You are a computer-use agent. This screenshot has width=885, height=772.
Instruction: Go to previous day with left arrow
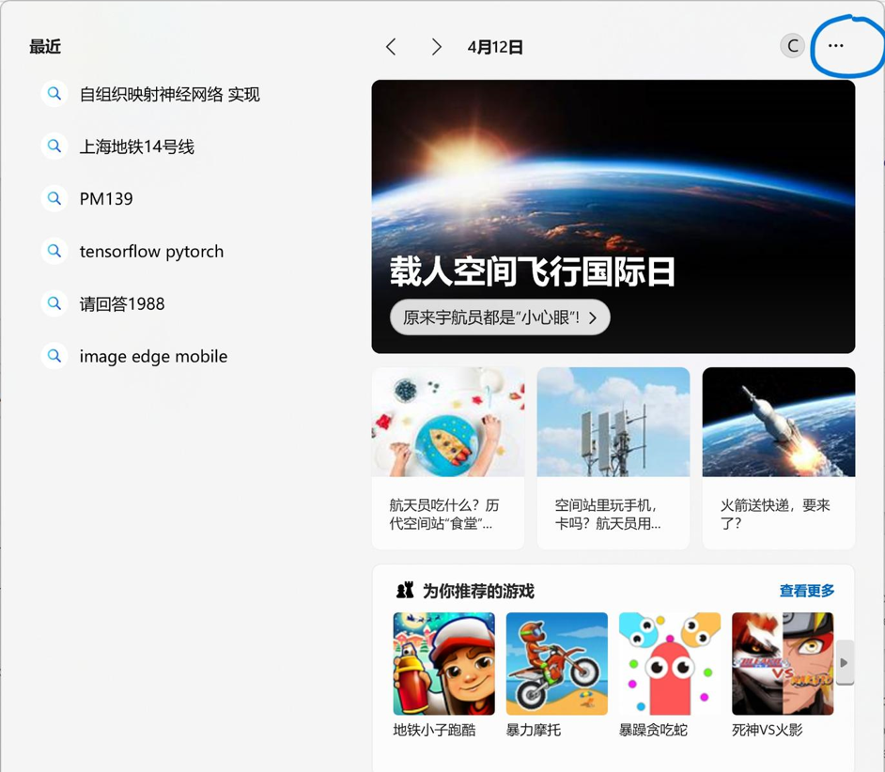392,47
